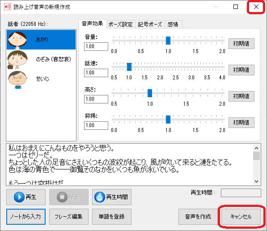Reset 高さ with its 初期値 button

point(242,96)
